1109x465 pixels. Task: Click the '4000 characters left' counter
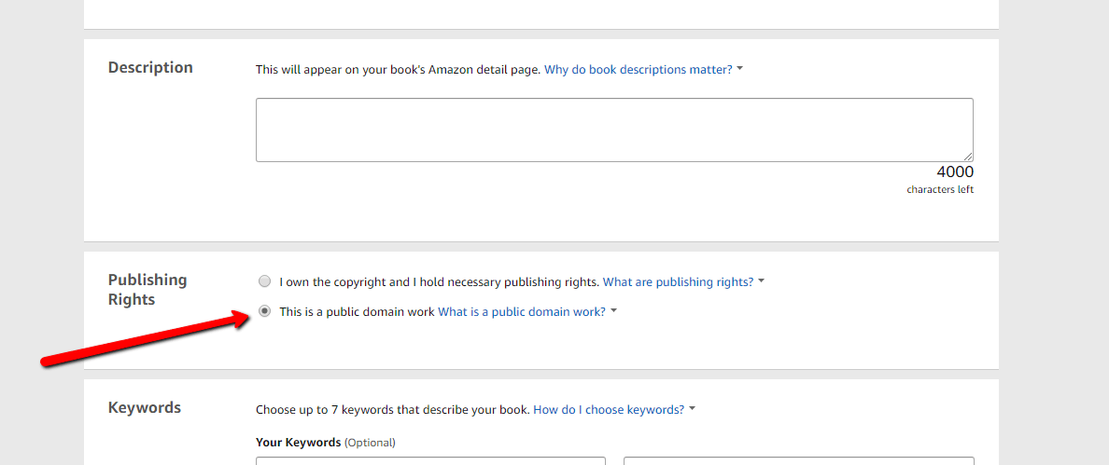[x=940, y=180]
